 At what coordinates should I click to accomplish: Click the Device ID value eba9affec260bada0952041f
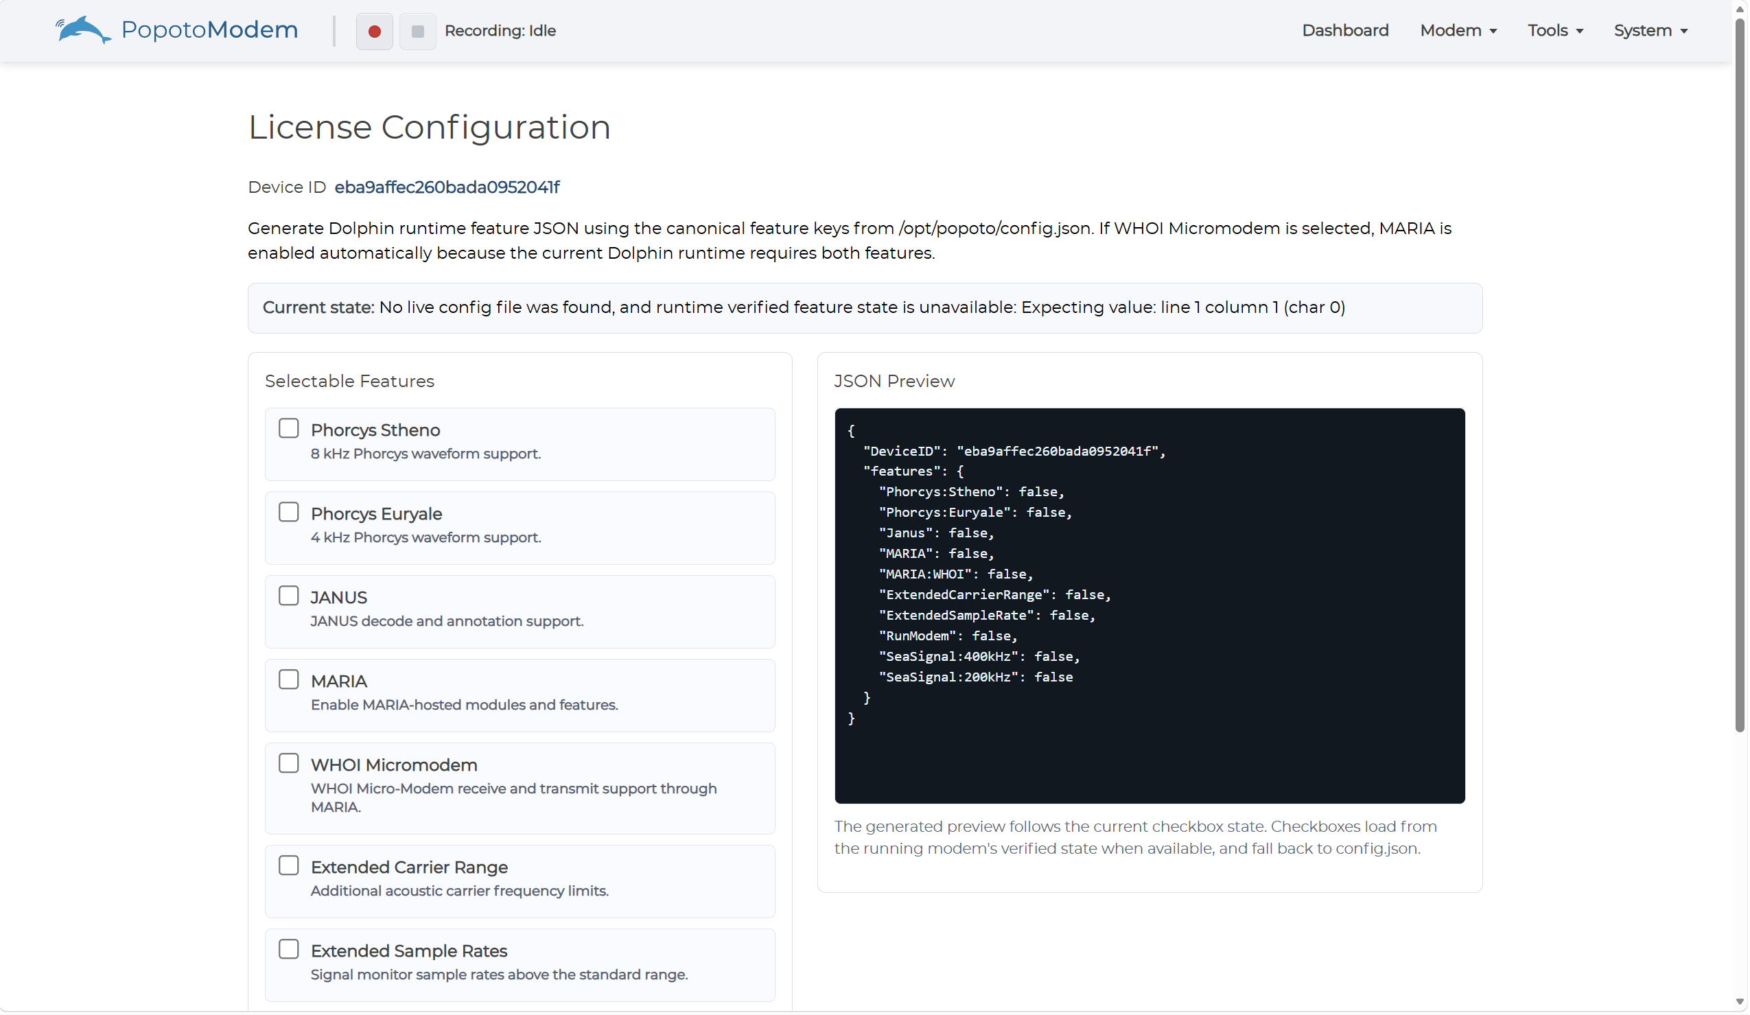(447, 187)
